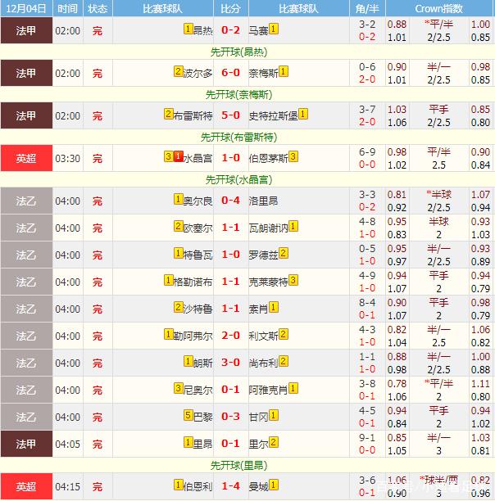Screen dimensions: 495x501
Task: Click the yellow card icon beside 昂热
Action: (x=188, y=29)
